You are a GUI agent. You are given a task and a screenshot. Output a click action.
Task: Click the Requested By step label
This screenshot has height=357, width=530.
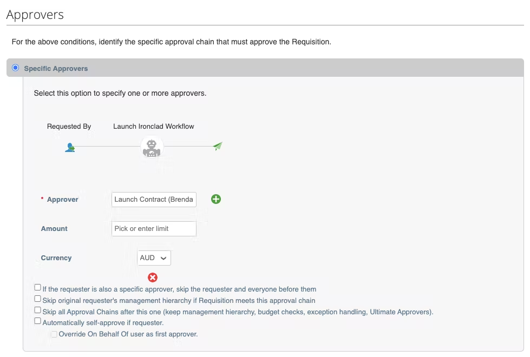click(x=69, y=127)
